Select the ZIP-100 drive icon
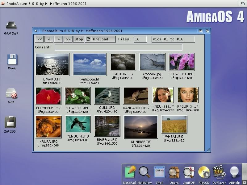247x185 pixels. pyautogui.click(x=10, y=122)
